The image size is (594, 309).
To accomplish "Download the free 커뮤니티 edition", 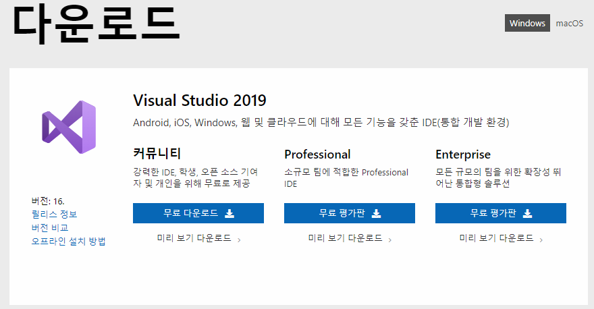I will [x=198, y=213].
